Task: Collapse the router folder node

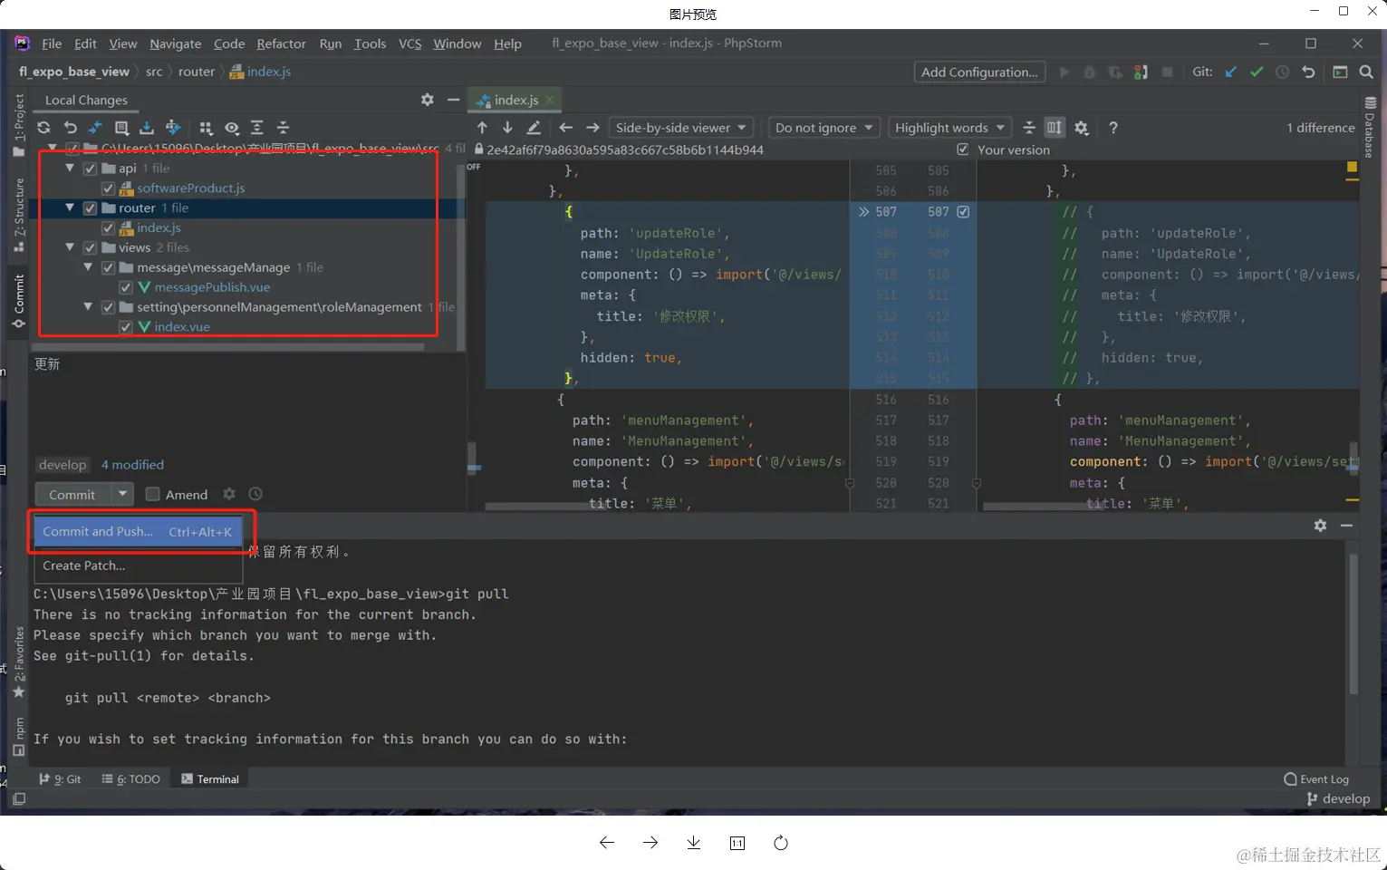Action: coord(70,208)
